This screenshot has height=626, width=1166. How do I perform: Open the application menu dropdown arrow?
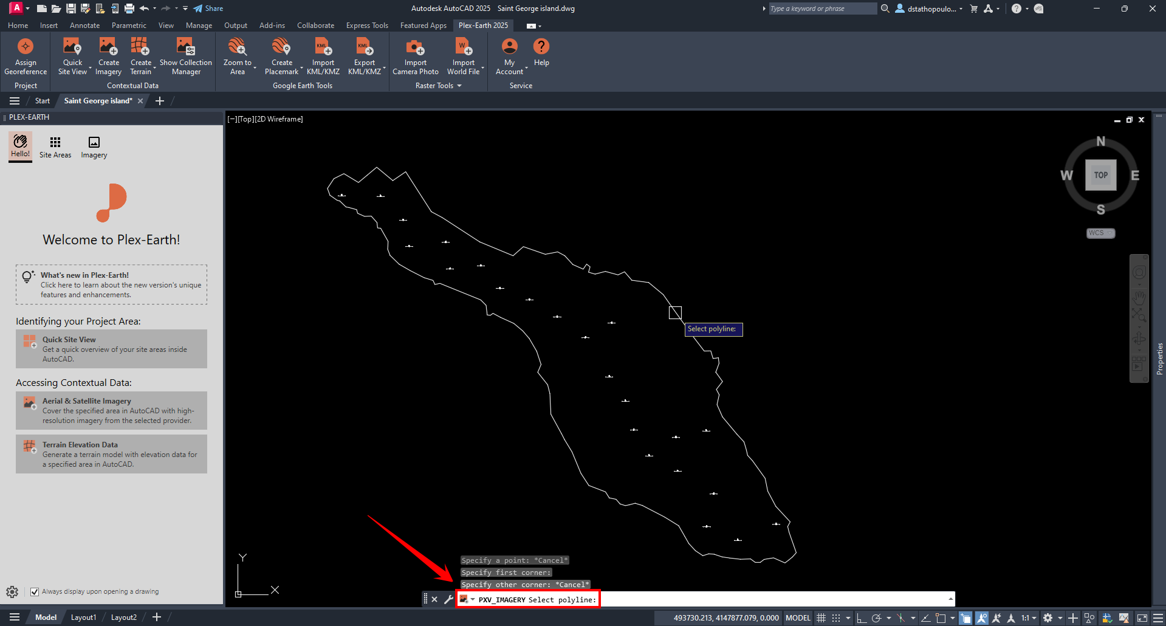click(27, 9)
